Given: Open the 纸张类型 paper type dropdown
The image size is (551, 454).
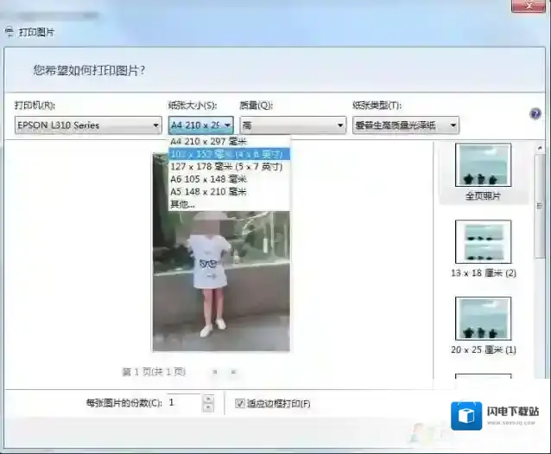Looking at the screenshot, I should click(405, 125).
